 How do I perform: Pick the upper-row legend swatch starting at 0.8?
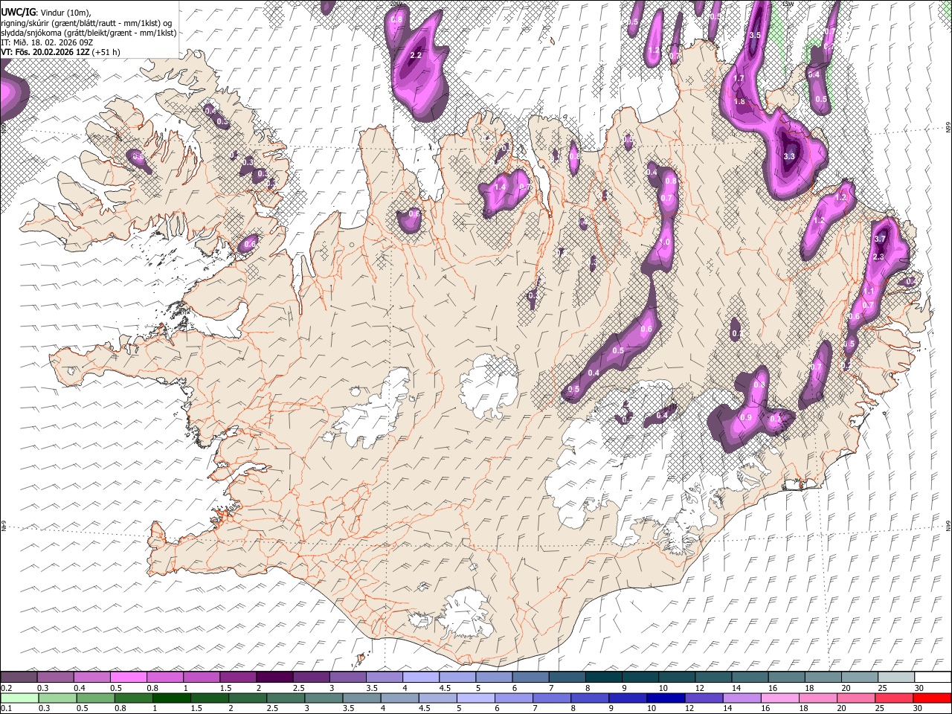pos(165,677)
